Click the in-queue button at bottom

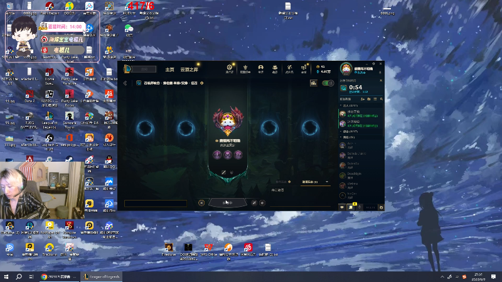point(228,202)
